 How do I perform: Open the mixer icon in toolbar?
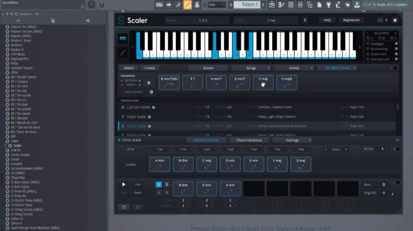click(x=300, y=5)
